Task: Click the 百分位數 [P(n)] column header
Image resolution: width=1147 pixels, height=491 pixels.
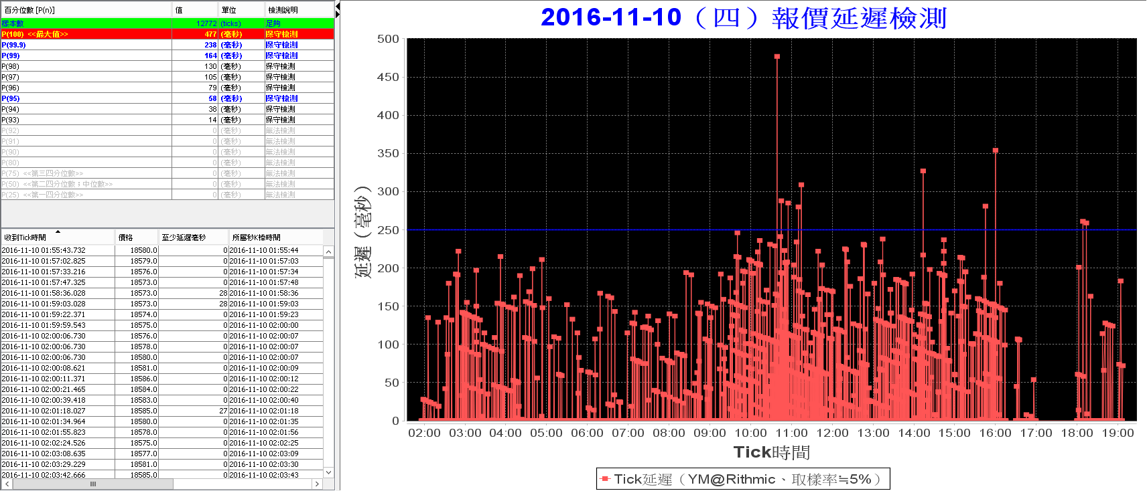Action: [86, 10]
